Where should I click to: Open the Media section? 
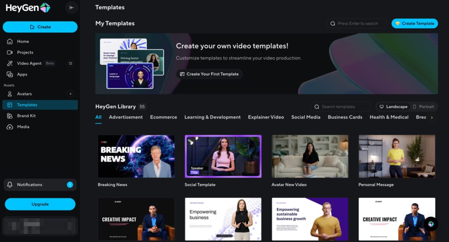(40, 126)
